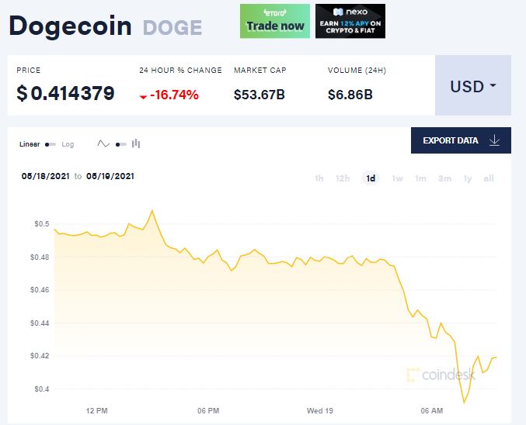Click the start date 05/18/2021
Viewport: 526px width, 425px height.
tap(46, 176)
